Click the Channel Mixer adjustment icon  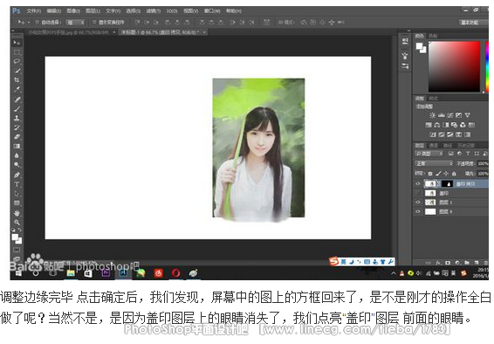(x=463, y=125)
